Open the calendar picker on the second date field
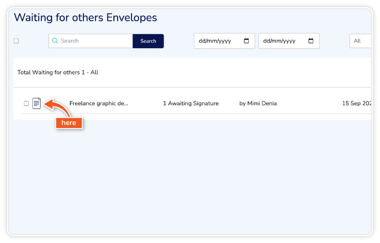The width and height of the screenshot is (380, 243). 311,41
